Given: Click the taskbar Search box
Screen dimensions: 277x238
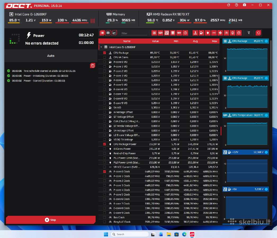Looking at the screenshot, I should [130, 234].
